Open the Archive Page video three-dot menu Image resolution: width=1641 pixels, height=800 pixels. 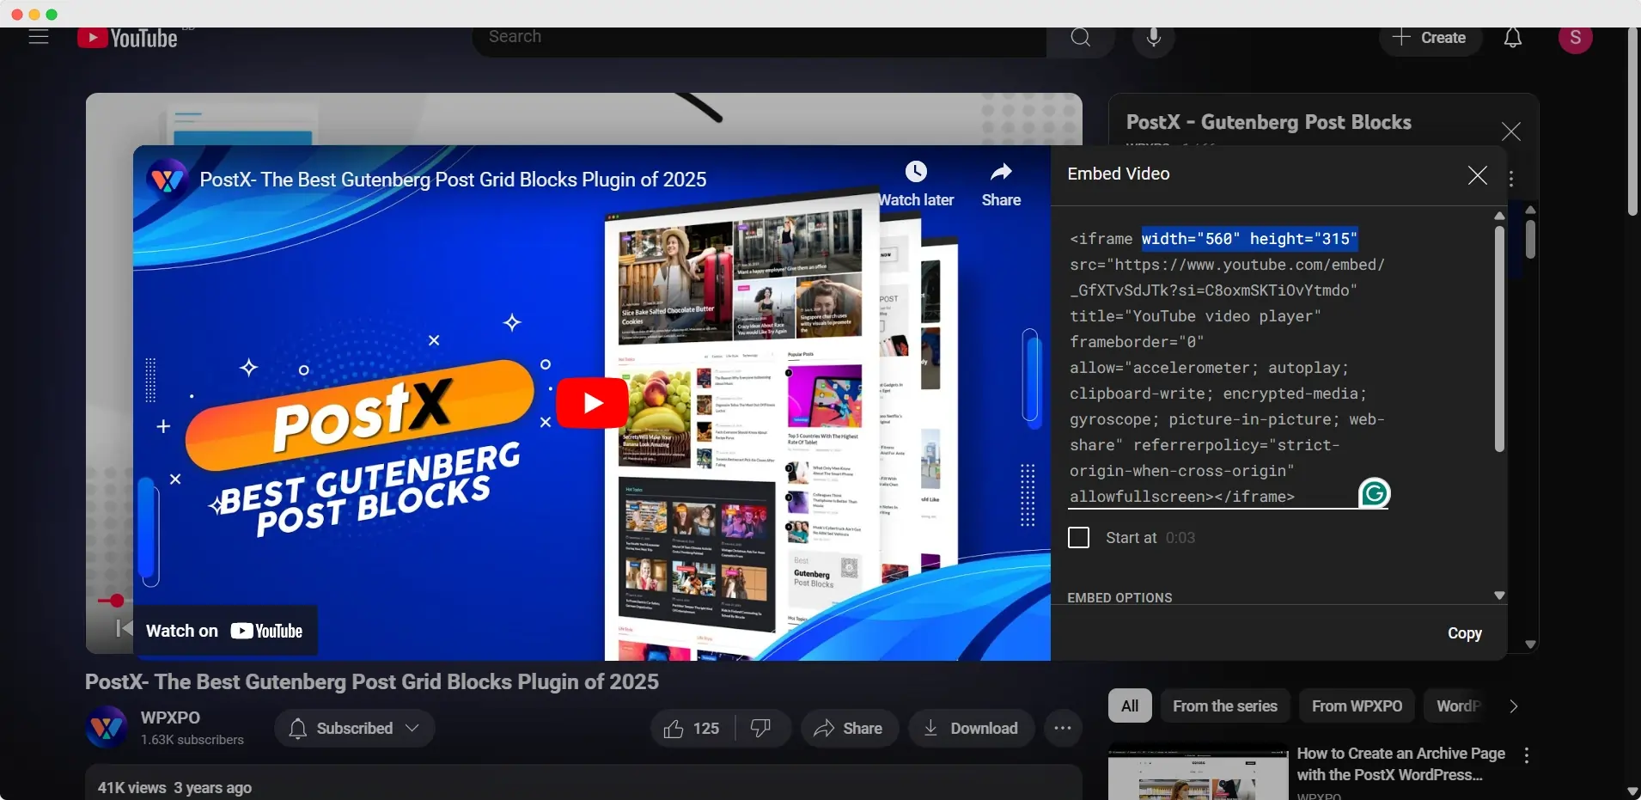[1527, 755]
